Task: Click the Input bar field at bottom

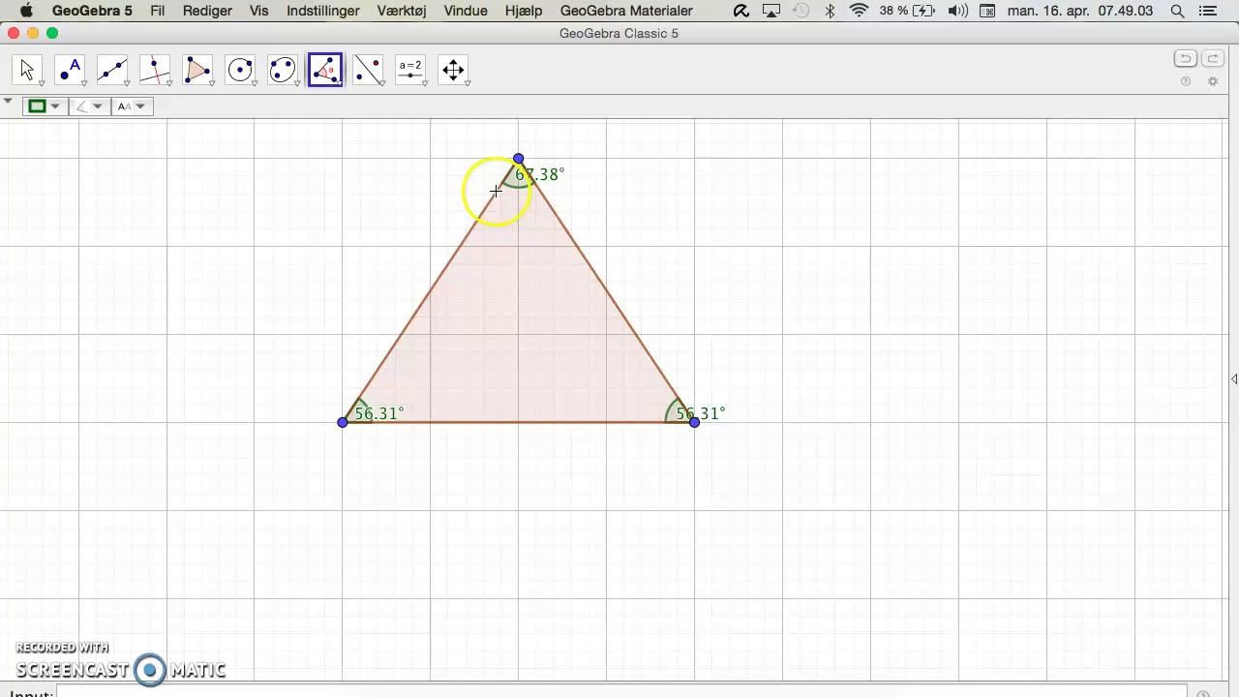Action: point(619,692)
